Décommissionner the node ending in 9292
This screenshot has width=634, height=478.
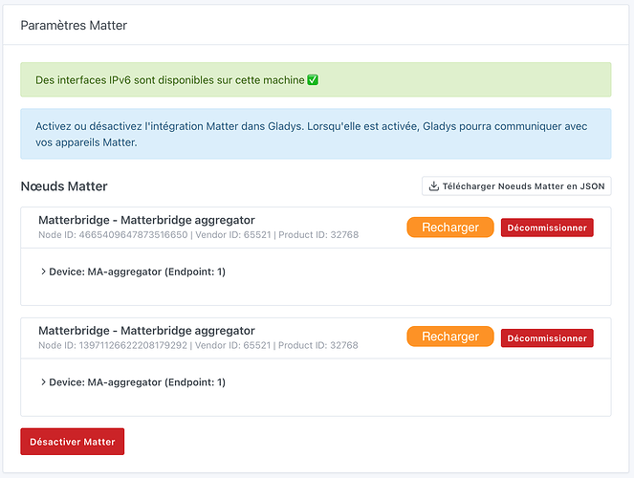(x=547, y=338)
